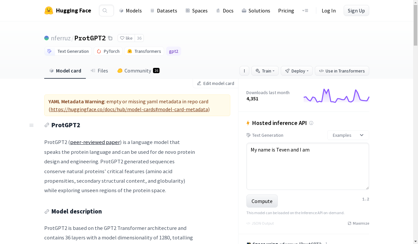418x244 pixels.
Task: Click the ProtGPT2 heading anchor link icon
Action: pyautogui.click(x=47, y=125)
